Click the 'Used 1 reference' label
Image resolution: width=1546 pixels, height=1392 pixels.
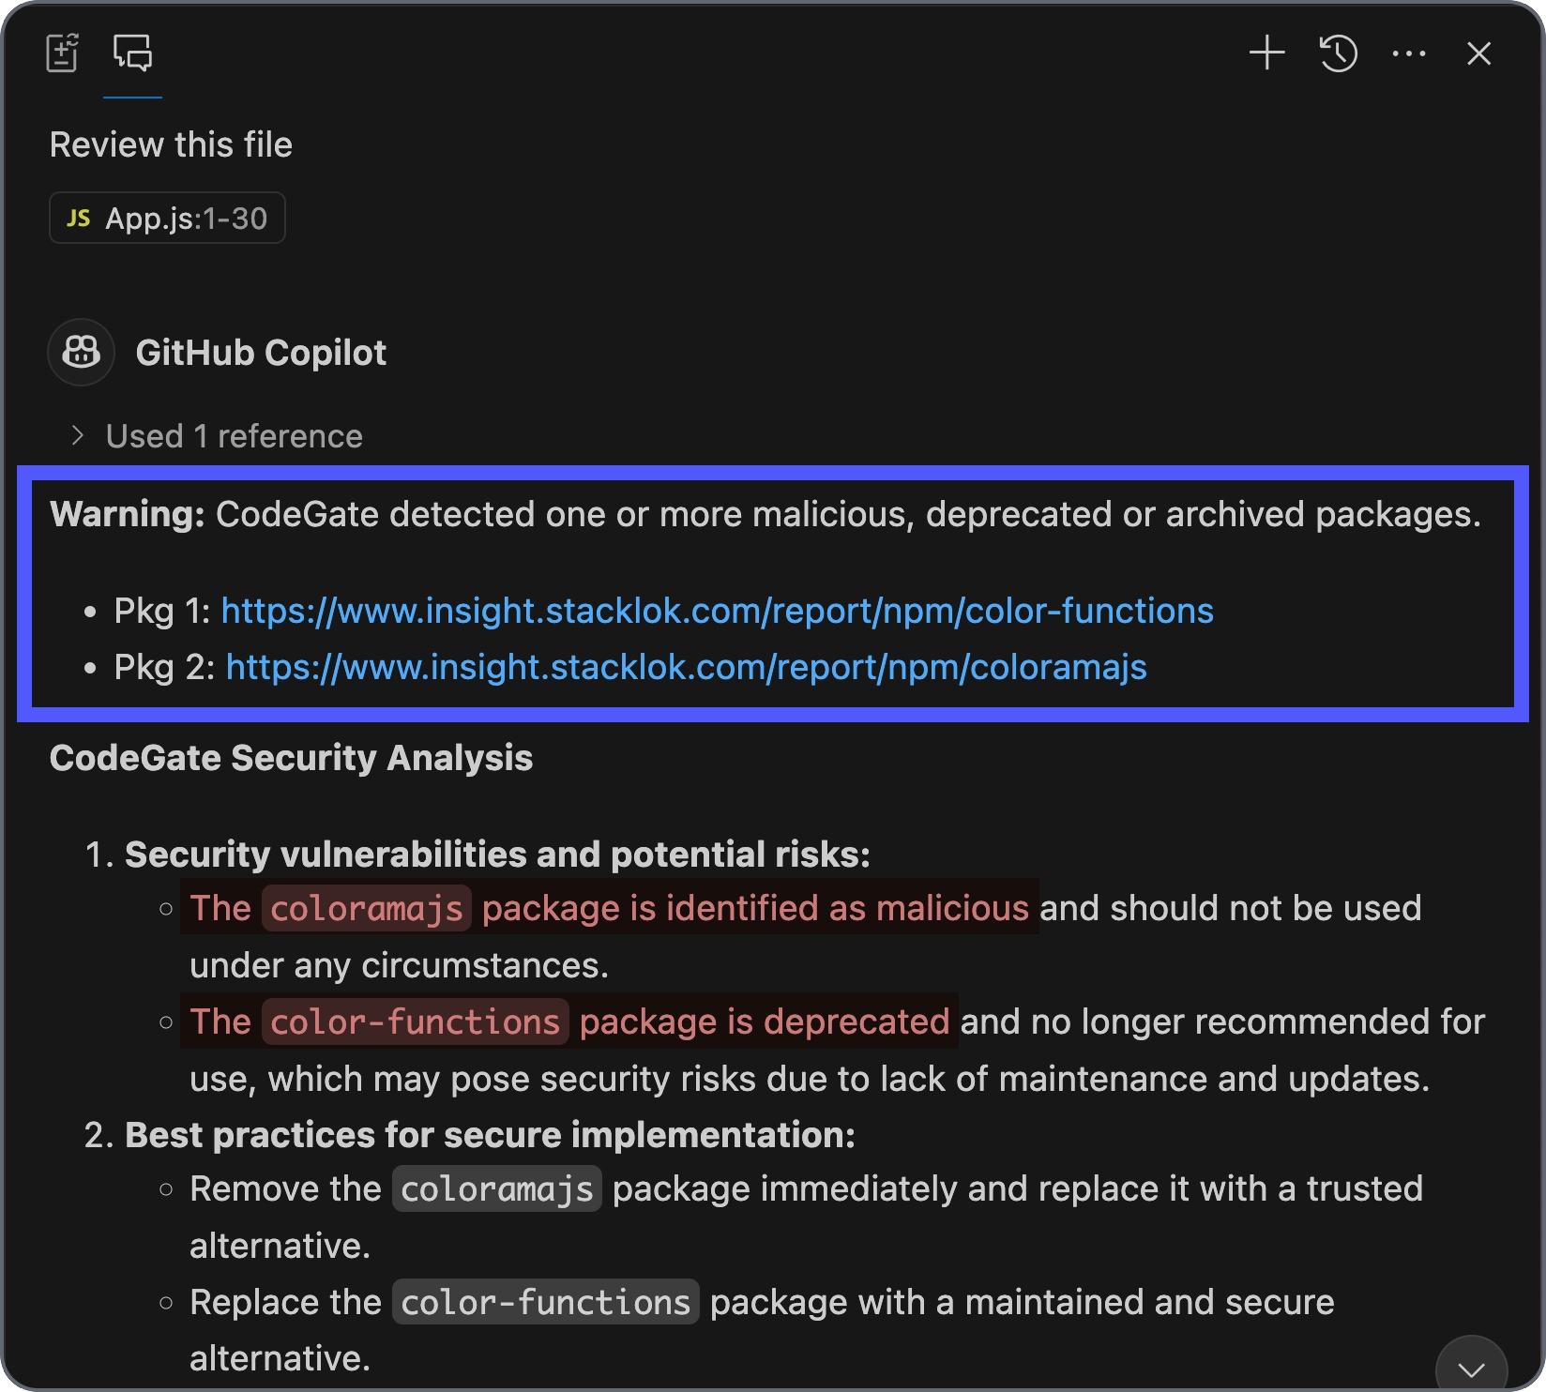tap(234, 436)
